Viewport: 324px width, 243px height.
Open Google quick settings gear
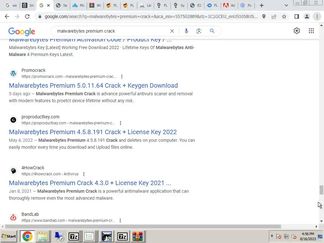[x=297, y=31]
